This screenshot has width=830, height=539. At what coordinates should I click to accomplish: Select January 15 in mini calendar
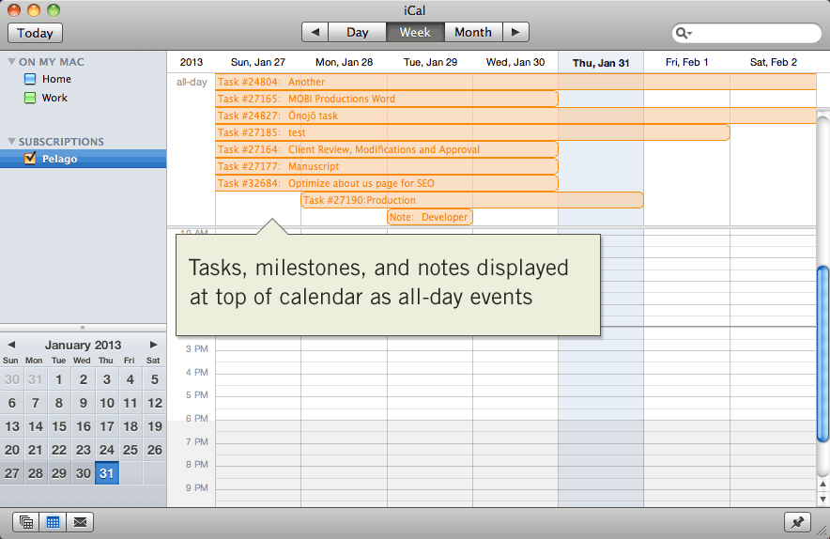[x=59, y=426]
